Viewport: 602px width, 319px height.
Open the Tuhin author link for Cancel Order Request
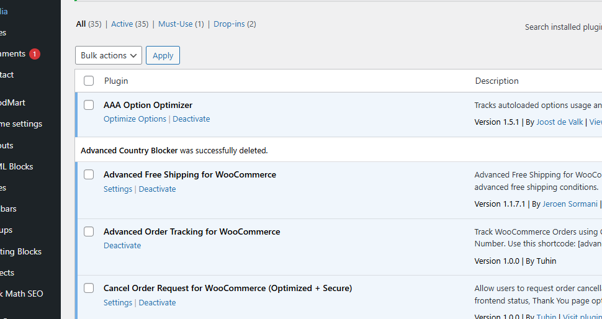tap(546, 317)
